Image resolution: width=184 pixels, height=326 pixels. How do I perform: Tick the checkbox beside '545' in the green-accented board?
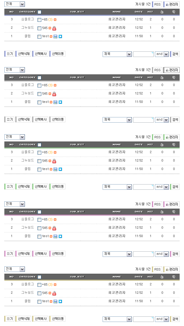[40, 161]
